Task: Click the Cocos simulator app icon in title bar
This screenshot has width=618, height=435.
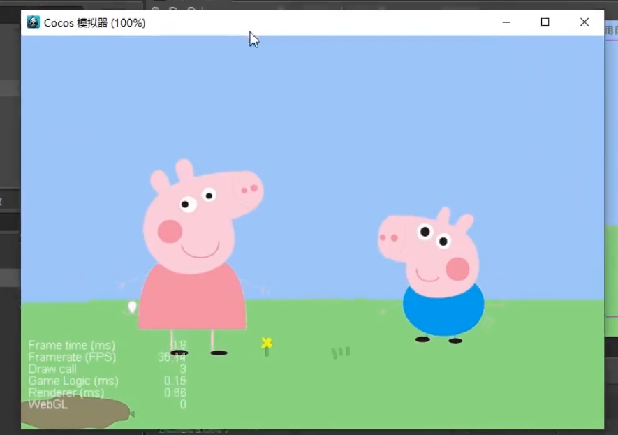Action: (34, 22)
